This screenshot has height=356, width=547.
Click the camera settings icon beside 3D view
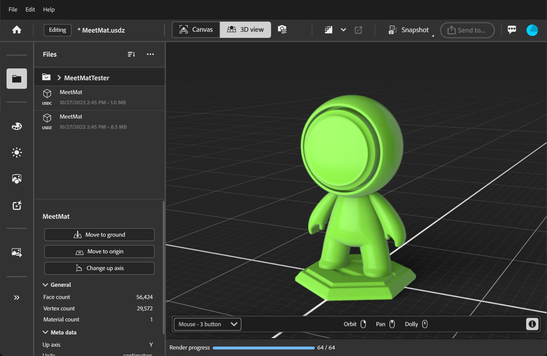(282, 30)
